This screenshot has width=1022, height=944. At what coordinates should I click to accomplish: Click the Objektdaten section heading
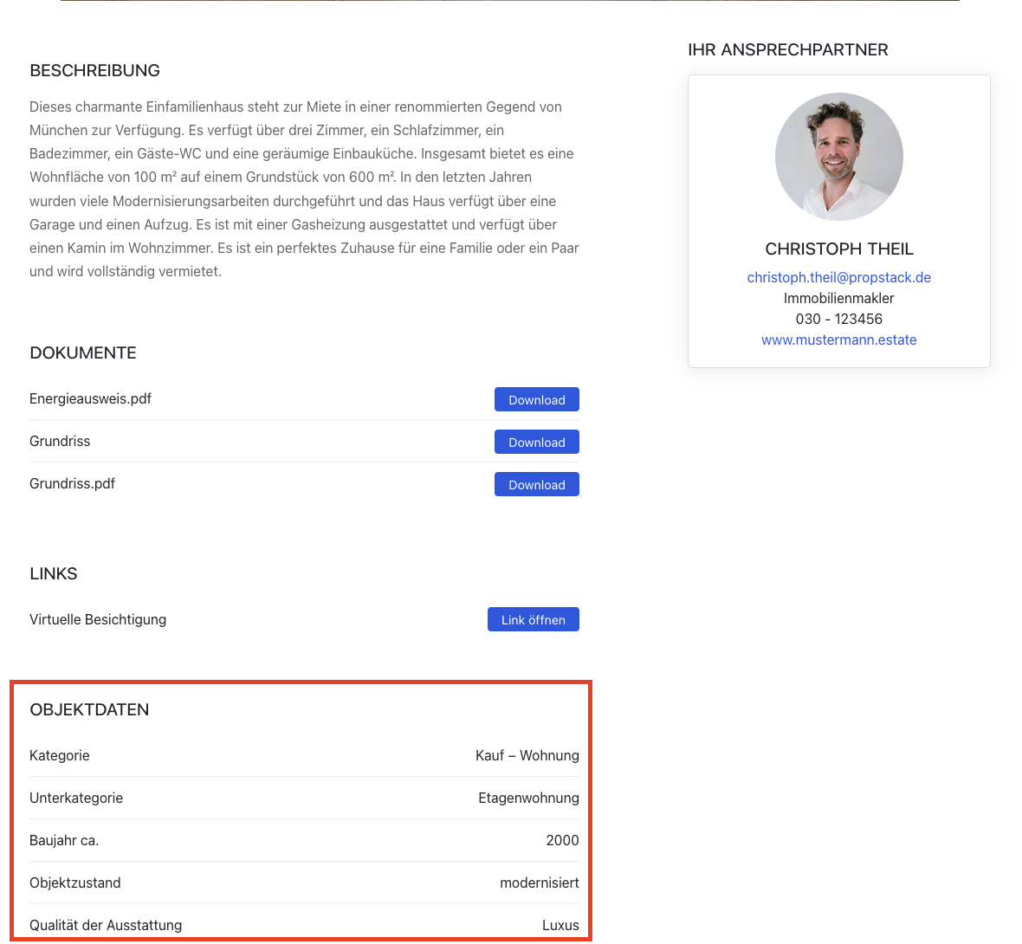(x=89, y=710)
